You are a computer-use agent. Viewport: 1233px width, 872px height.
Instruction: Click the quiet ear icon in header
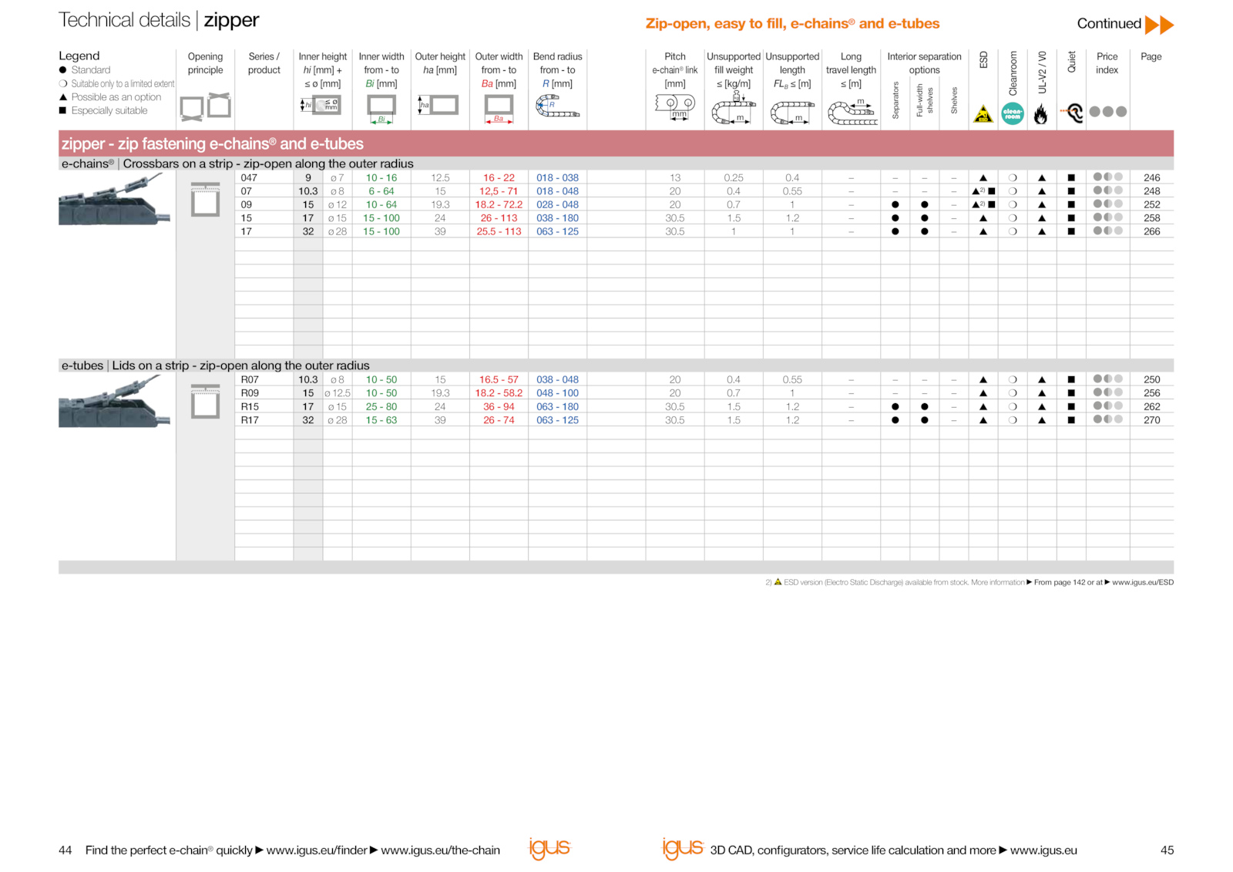click(x=1072, y=113)
